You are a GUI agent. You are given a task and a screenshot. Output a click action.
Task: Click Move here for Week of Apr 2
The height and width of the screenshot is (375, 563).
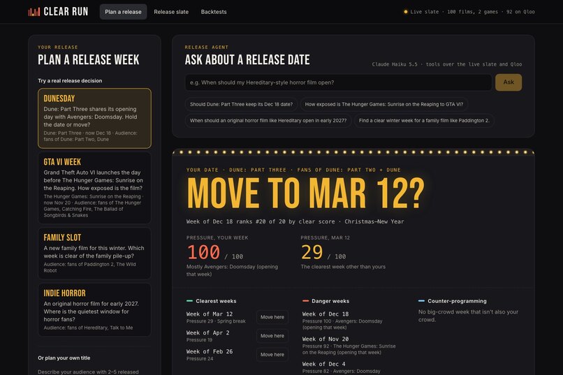pos(272,336)
